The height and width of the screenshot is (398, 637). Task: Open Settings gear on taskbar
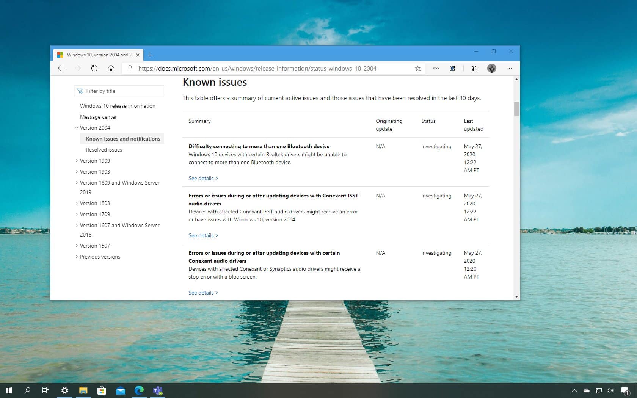click(64, 390)
